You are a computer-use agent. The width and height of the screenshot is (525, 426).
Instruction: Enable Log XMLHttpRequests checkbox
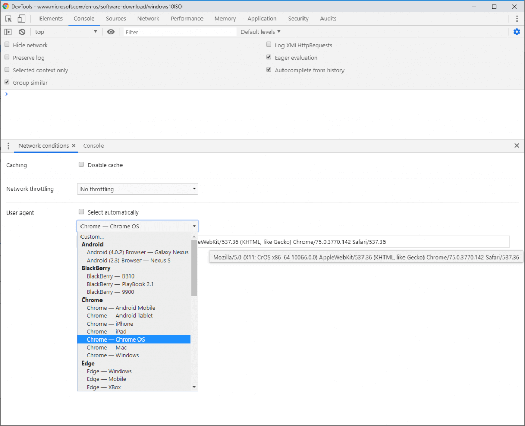[269, 45]
